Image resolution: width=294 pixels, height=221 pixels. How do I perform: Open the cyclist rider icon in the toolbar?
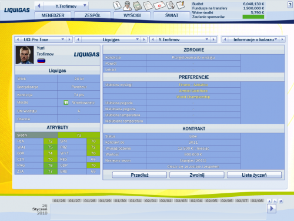127,6
